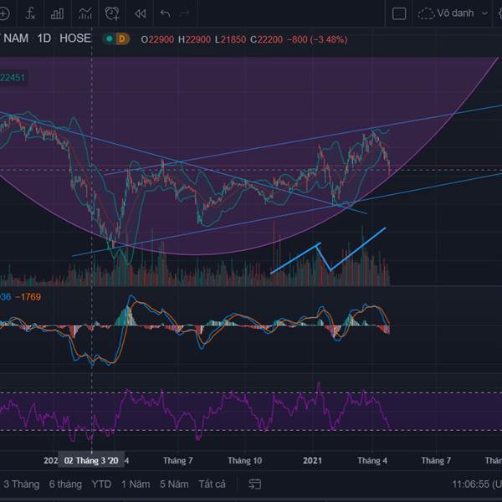
Task: Expand the chevron next to Vô danh
Action: coord(484,13)
